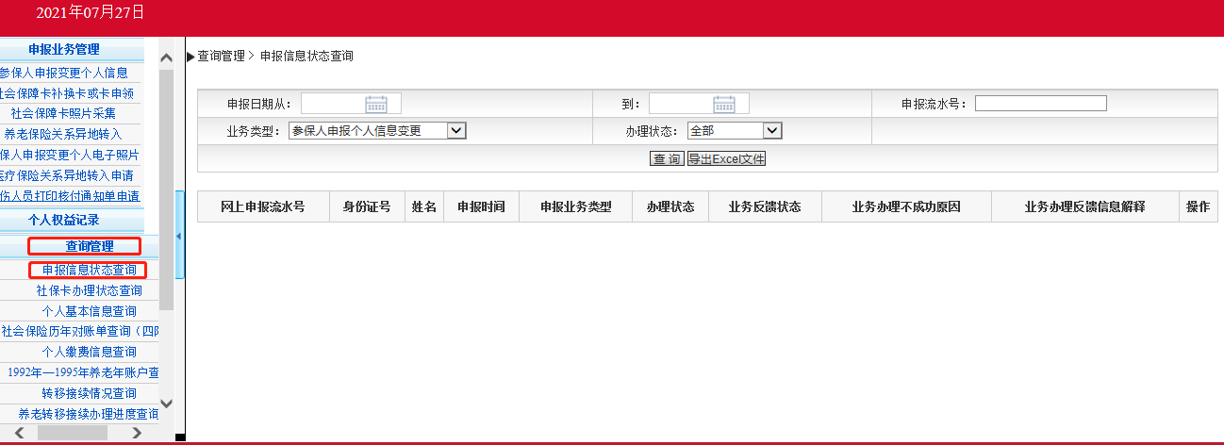This screenshot has height=445, width=1224.
Task: Click 操作 column header
Action: (x=1199, y=206)
